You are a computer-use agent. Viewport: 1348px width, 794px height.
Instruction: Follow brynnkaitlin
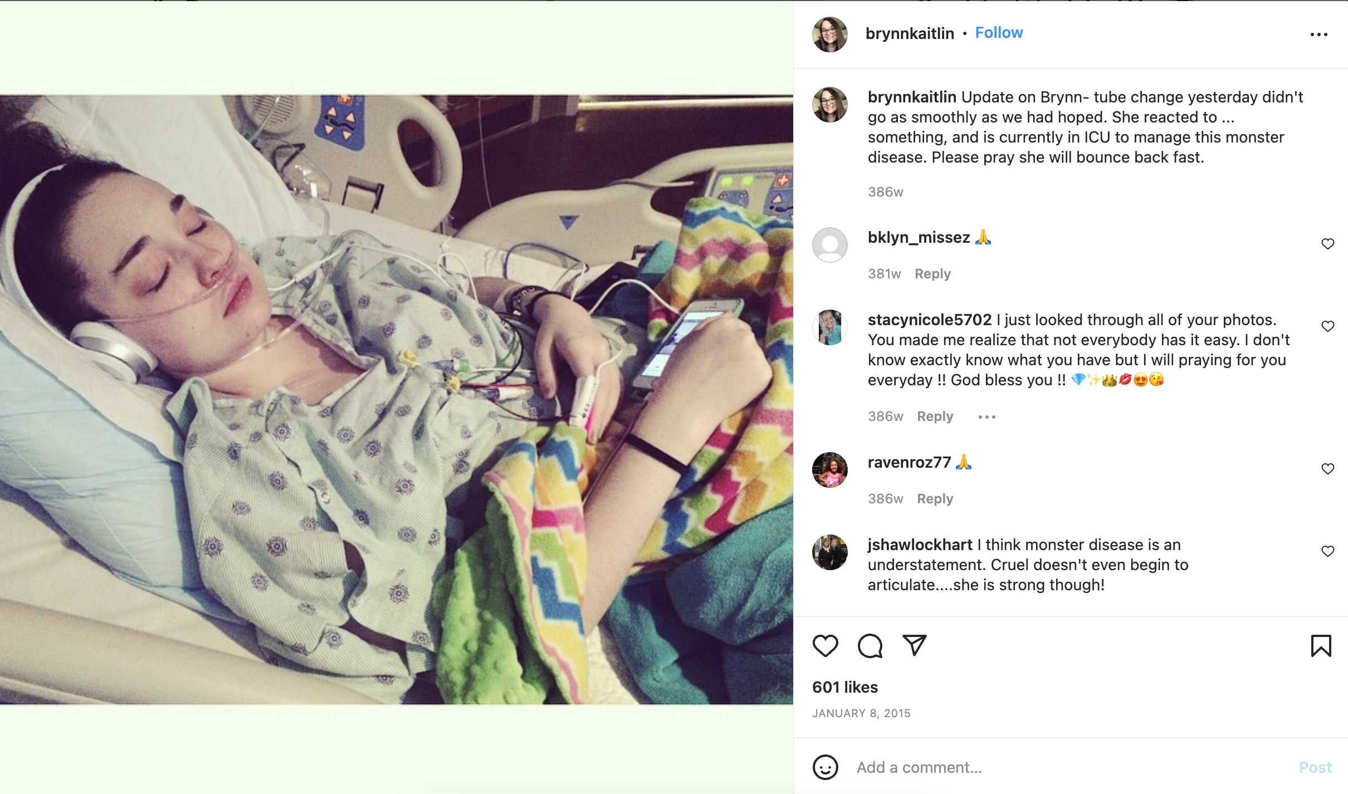pos(999,33)
